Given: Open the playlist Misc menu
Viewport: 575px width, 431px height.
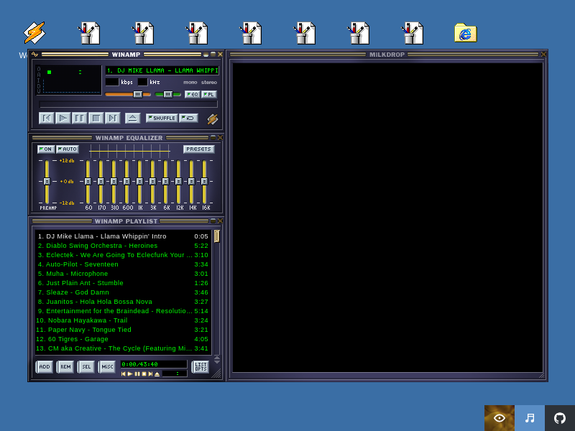Looking at the screenshot, I should point(107,366).
